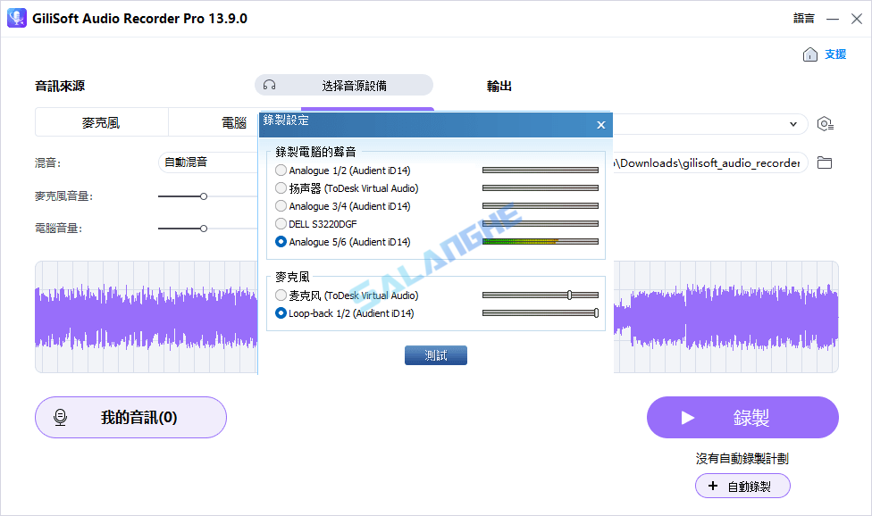The height and width of the screenshot is (516, 872).
Task: Click the microphone icon on 我的音訊 button
Action: [x=61, y=417]
